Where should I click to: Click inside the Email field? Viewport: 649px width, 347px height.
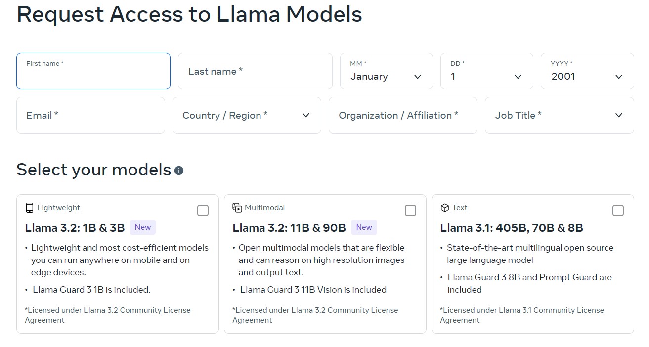[90, 115]
